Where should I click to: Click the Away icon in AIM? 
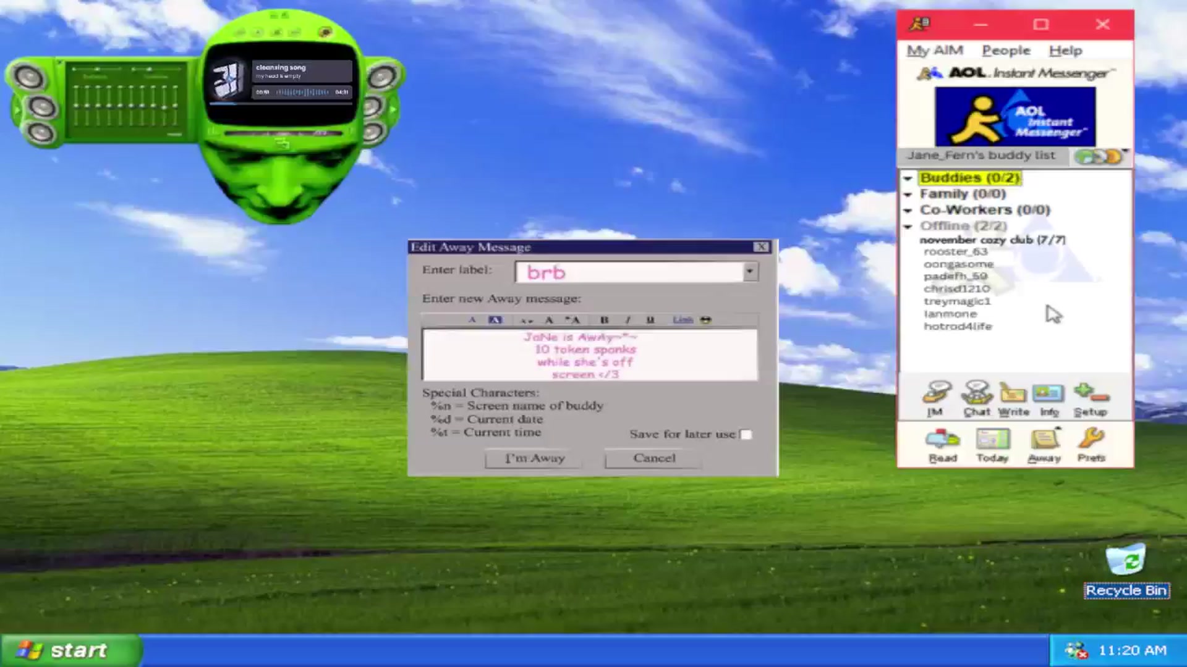1044,445
